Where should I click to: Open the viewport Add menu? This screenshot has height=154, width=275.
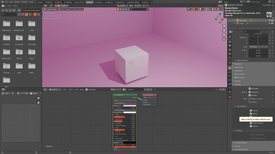coord(75,9)
